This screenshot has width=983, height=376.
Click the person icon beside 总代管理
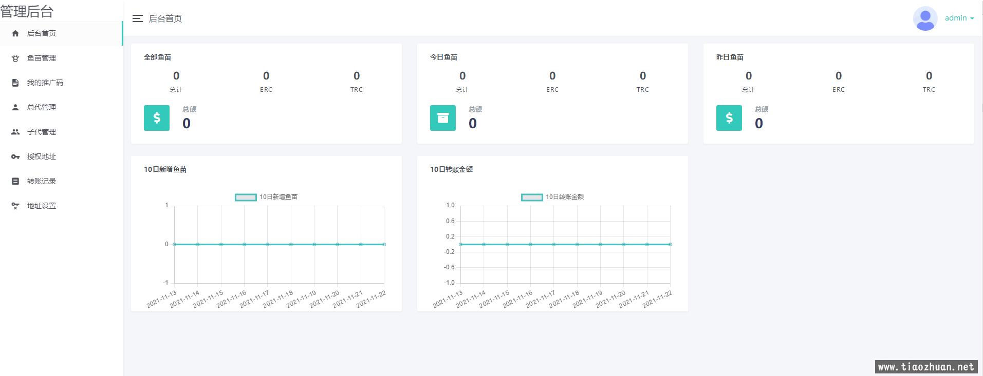[x=15, y=107]
